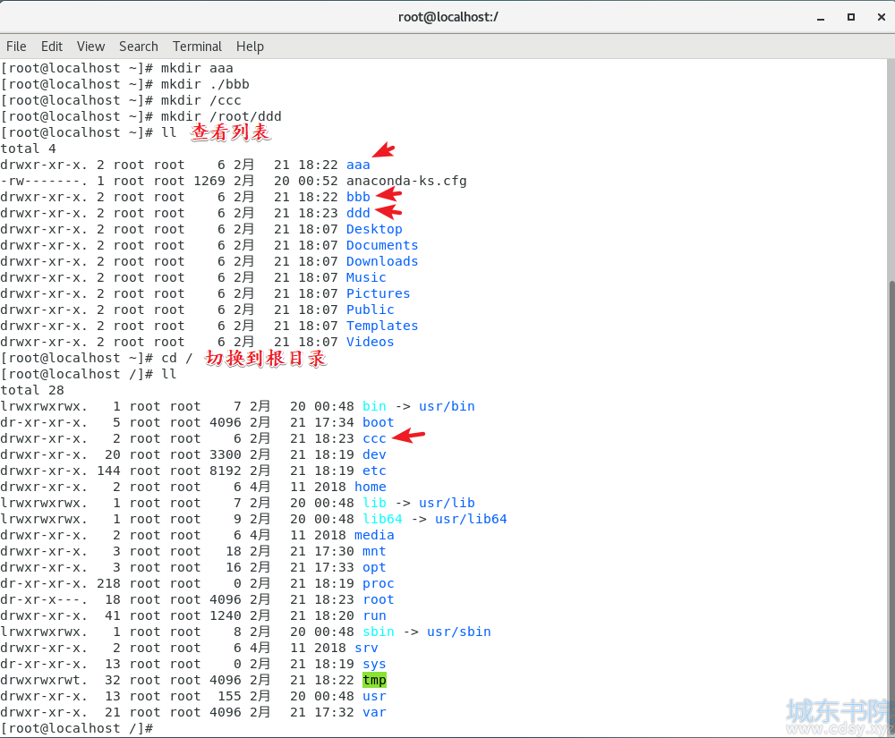Screen dimensions: 895x738
Task: Click the 'Desktop' directory name
Action: (x=374, y=229)
